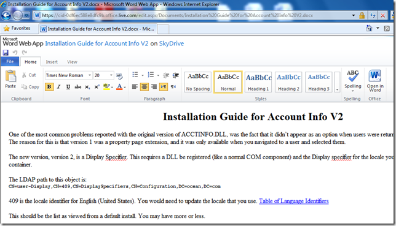Open the Table of Language Identifiers link
The image size is (396, 226).
click(x=294, y=201)
